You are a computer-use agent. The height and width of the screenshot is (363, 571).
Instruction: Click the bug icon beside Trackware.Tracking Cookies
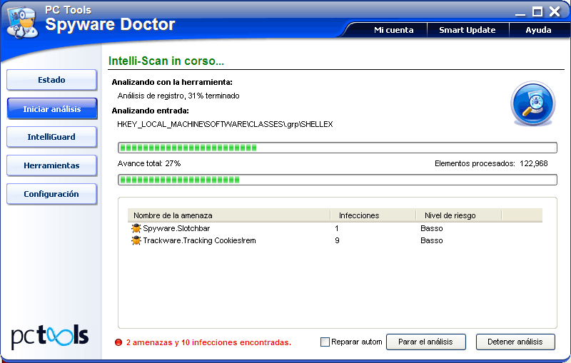136,240
